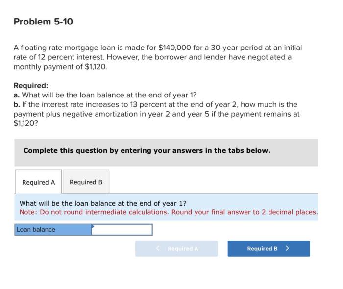
Task: Click the Complete this question instruction banner
Action: coord(147,150)
